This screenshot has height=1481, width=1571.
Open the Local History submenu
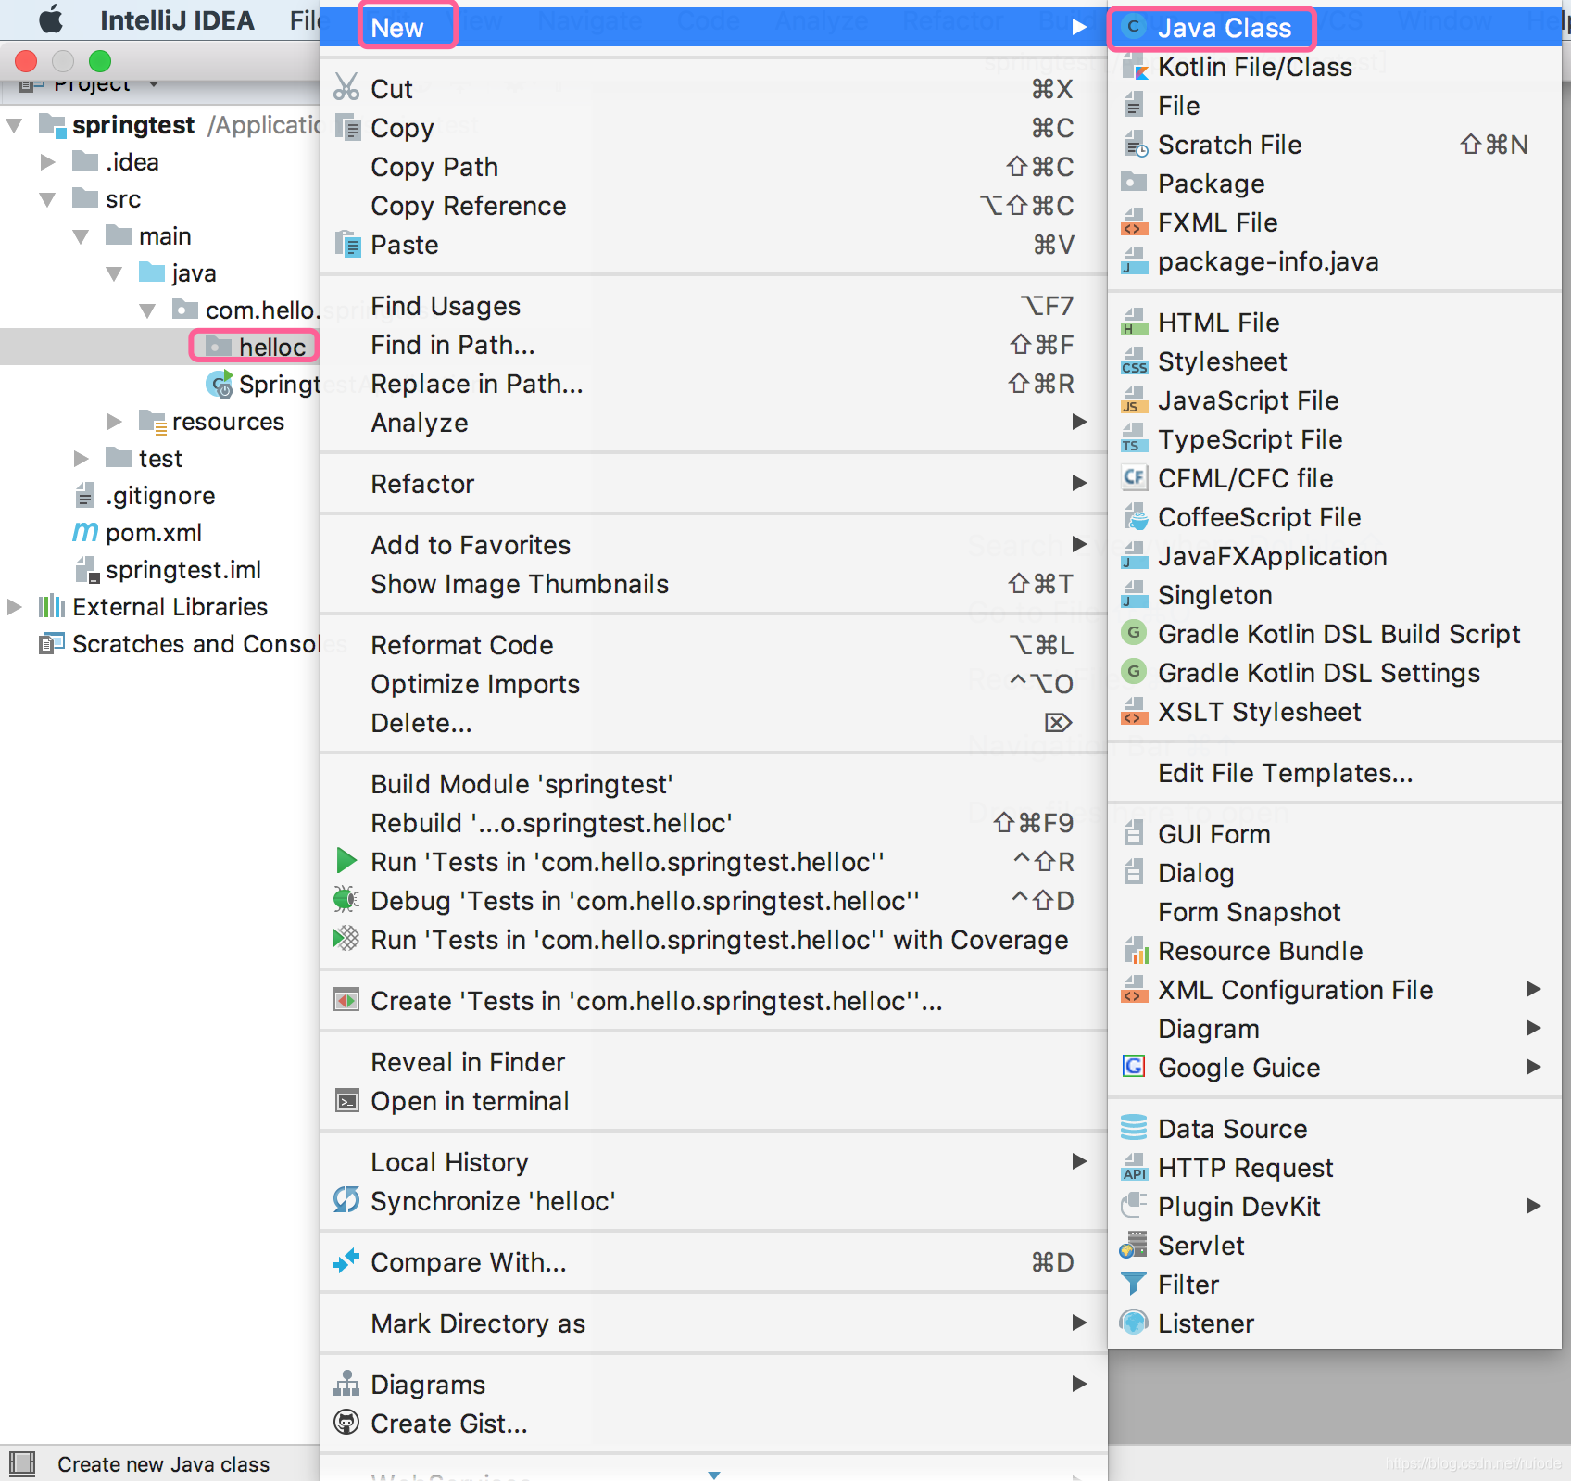point(714,1161)
